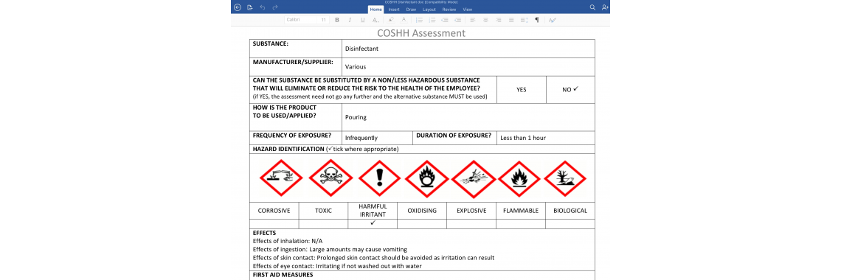Select the corrosive hazard pictogram
This screenshot has width=841, height=280.
[x=281, y=178]
